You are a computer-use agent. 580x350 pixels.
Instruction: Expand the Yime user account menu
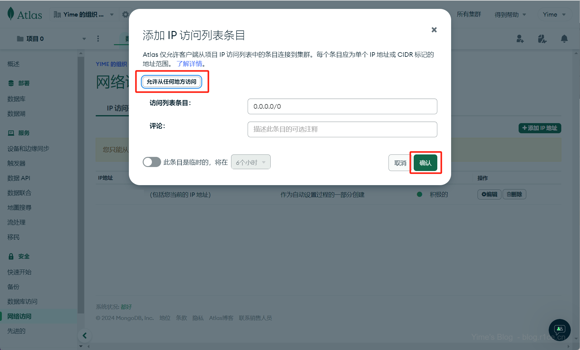(x=554, y=14)
